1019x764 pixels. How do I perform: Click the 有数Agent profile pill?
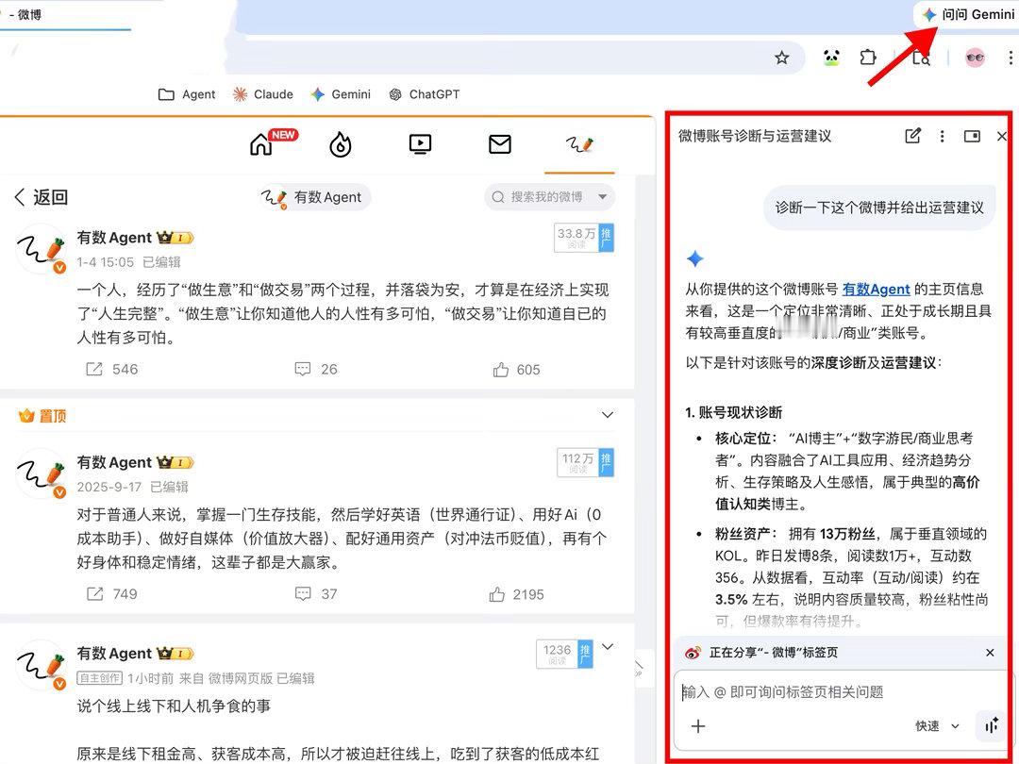(315, 197)
